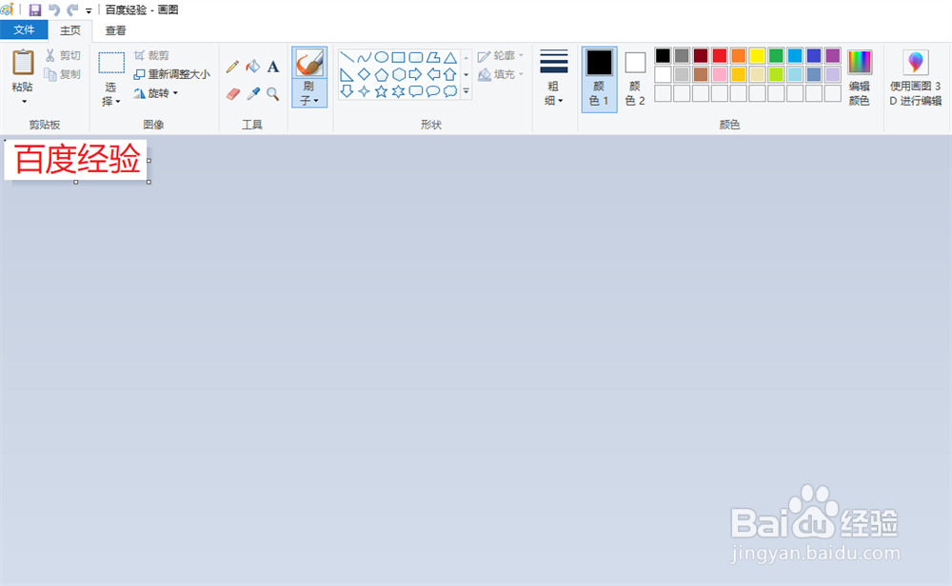Choose the Oval callout shape
This screenshot has width=952, height=586.
click(433, 91)
